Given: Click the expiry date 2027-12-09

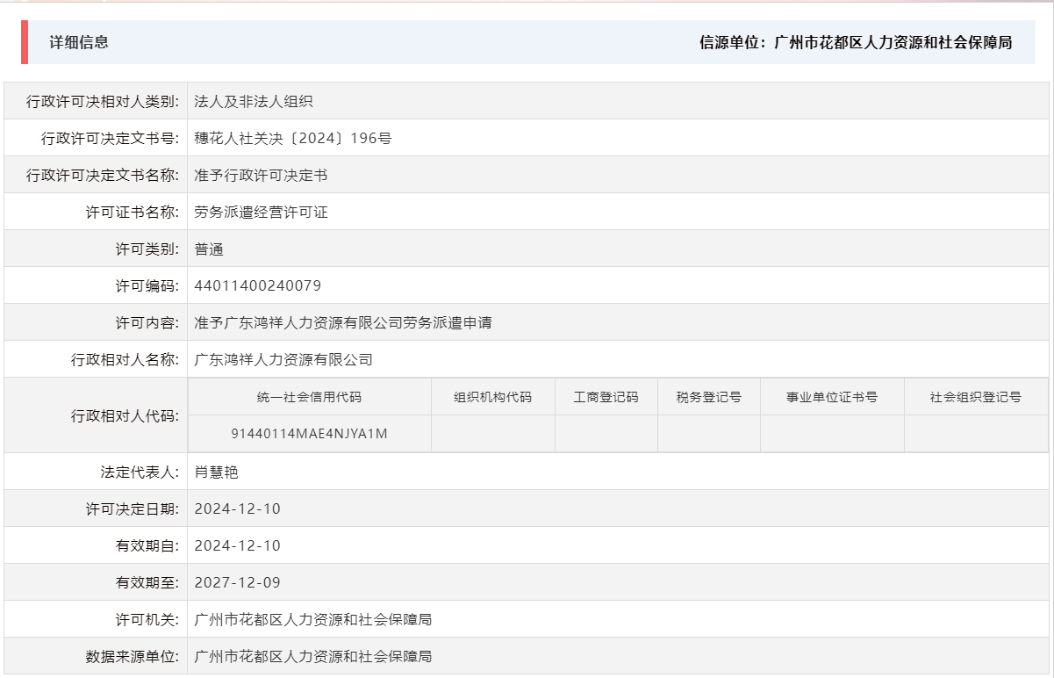Looking at the screenshot, I should [x=237, y=581].
